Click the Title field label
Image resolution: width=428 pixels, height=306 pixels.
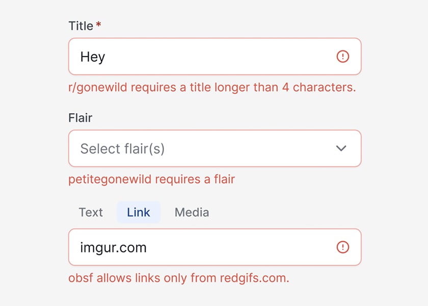click(81, 26)
